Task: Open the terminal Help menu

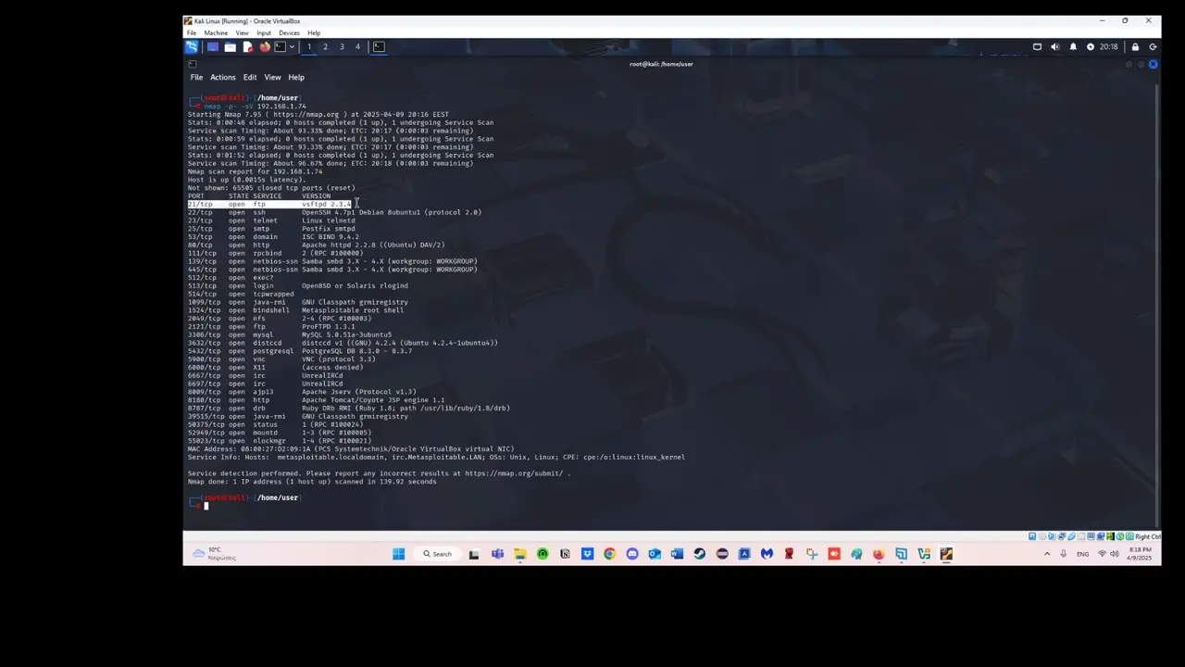Action: (x=296, y=77)
